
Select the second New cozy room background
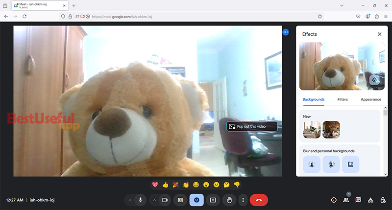[x=331, y=130]
